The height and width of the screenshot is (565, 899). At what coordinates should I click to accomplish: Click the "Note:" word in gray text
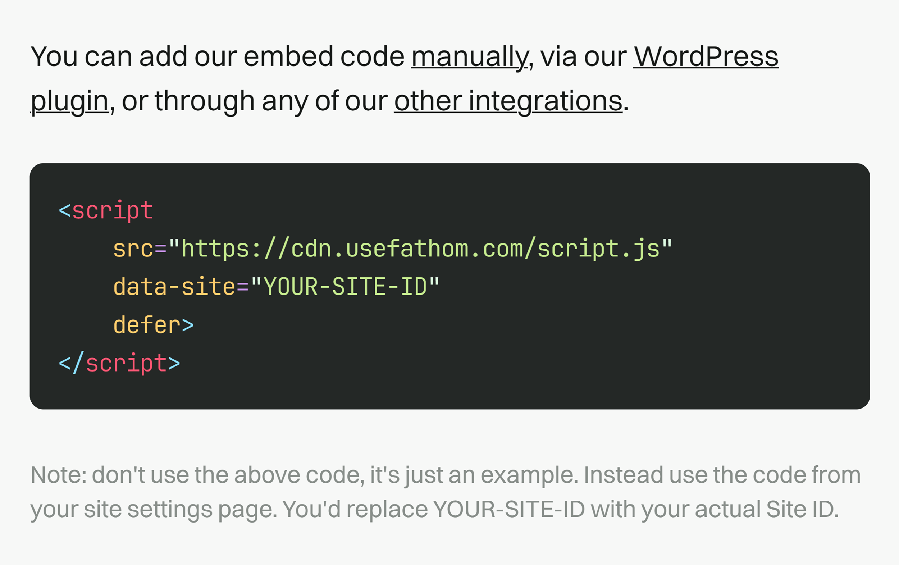(58, 475)
